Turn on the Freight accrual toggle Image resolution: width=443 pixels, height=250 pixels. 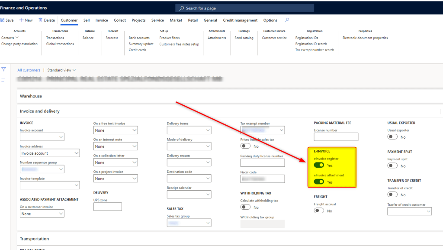coord(319,211)
